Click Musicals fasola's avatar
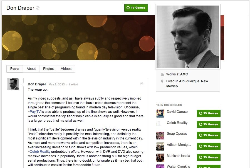Screen dimensions: 250x168 click(160, 157)
